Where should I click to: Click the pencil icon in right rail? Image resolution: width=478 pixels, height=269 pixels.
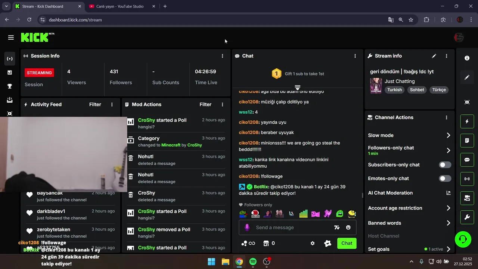tap(467, 77)
